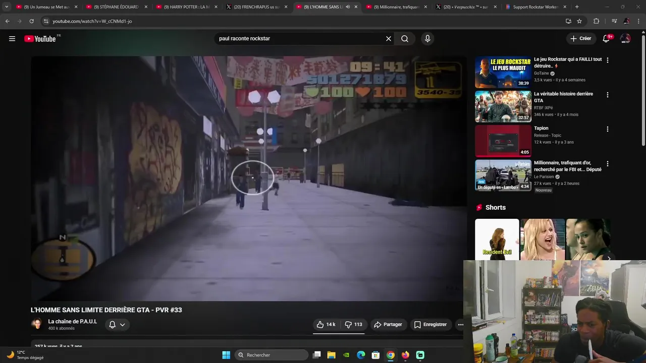Switch to Support Rockstar tab
646x363 pixels.
(536, 7)
